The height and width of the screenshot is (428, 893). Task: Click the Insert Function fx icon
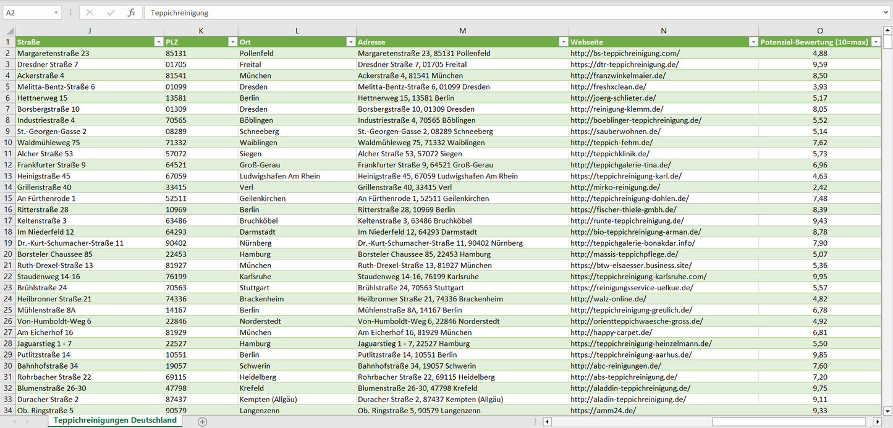click(131, 12)
